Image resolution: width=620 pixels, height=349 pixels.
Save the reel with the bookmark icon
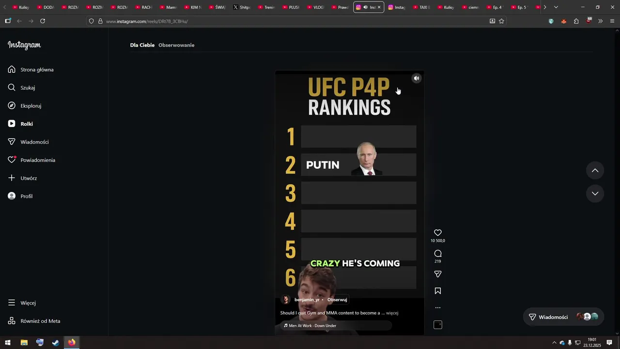point(438,291)
